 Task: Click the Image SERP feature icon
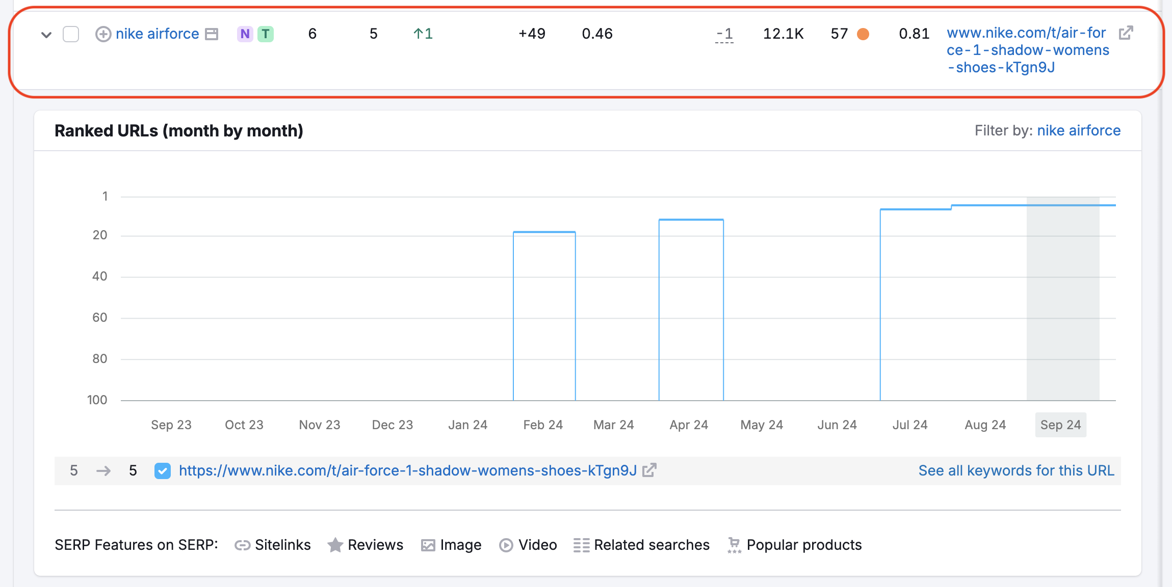[x=429, y=545]
